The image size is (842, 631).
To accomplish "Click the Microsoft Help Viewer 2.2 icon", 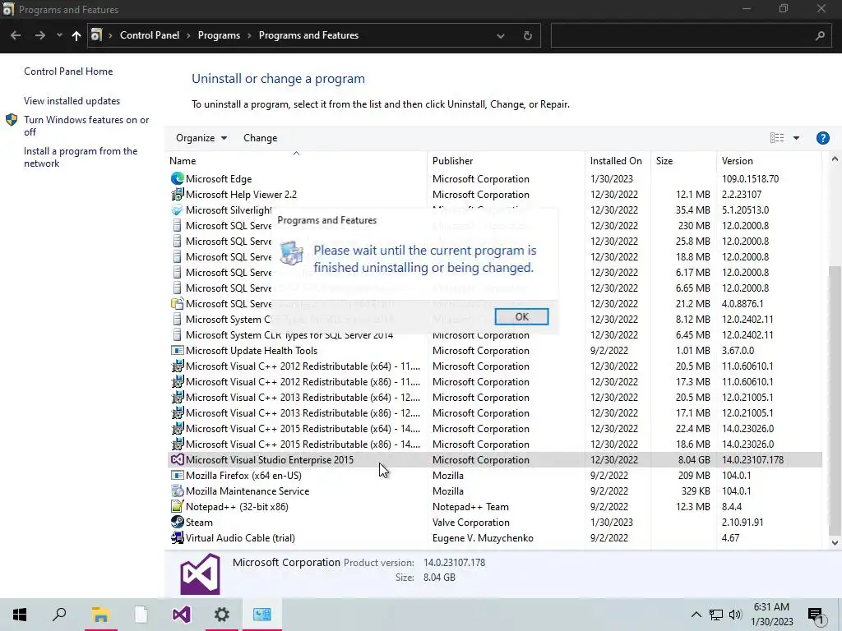I will click(178, 194).
